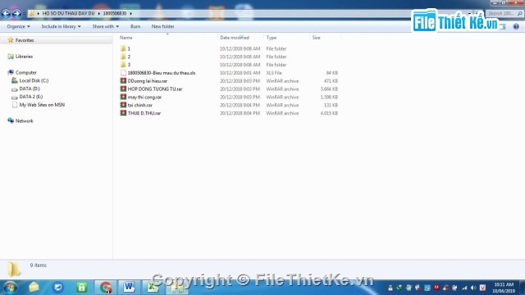This screenshot has height=295, width=525.
Task: Select Libraries in the navigation pane
Action: [24, 57]
